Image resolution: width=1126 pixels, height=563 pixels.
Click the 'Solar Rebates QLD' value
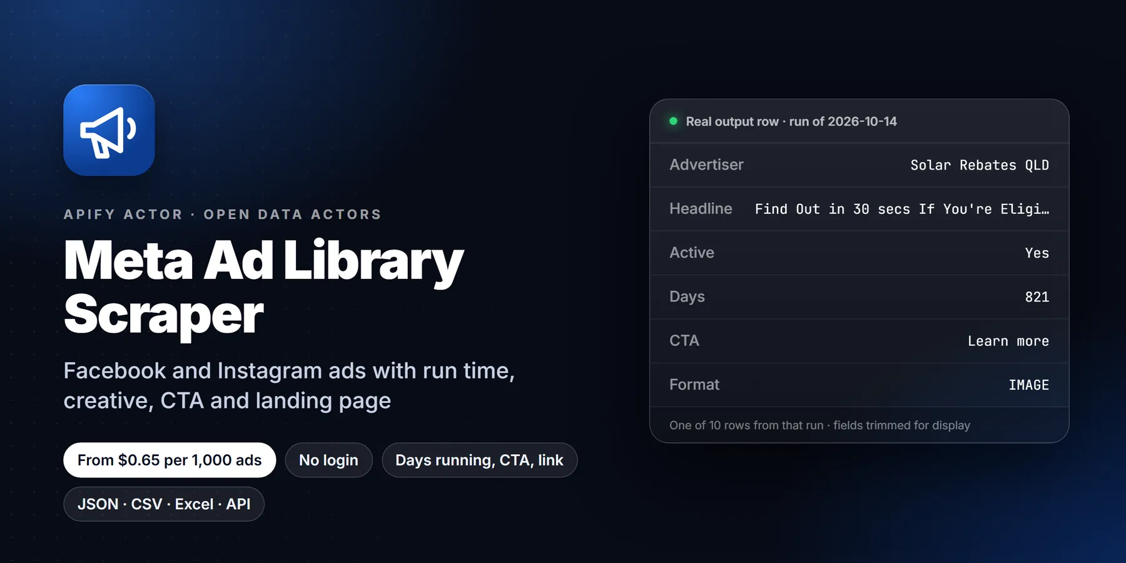click(980, 165)
